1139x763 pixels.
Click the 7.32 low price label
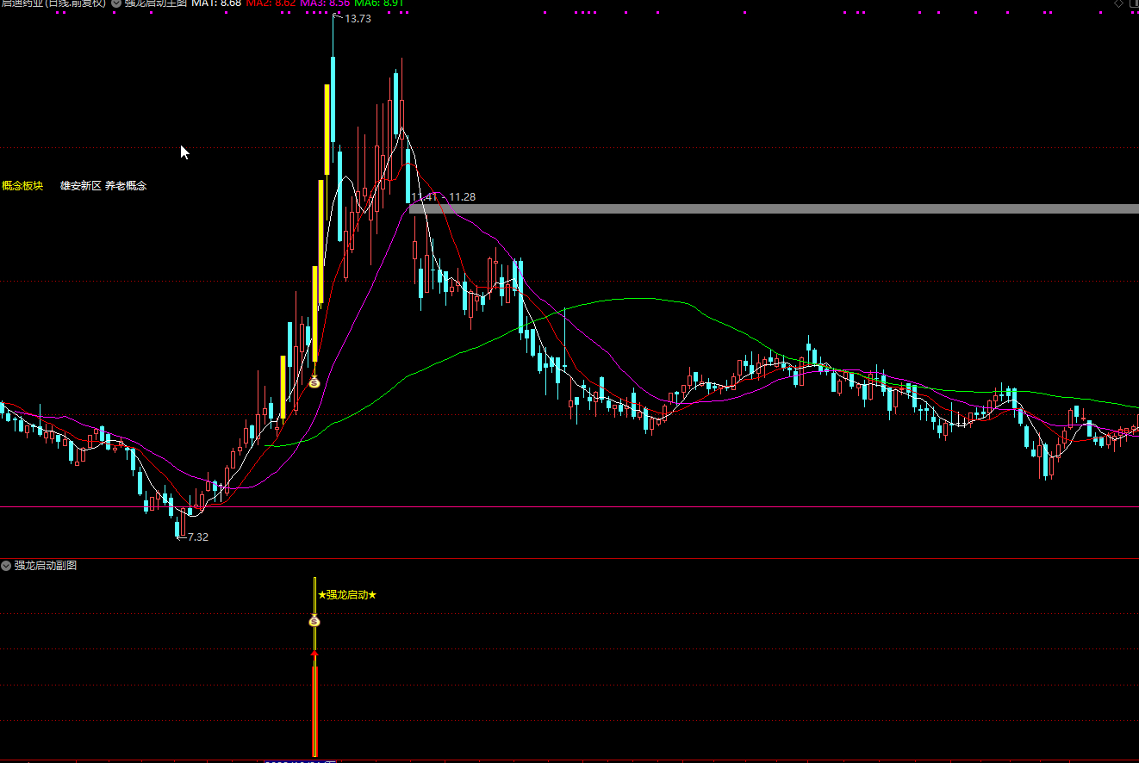point(198,537)
